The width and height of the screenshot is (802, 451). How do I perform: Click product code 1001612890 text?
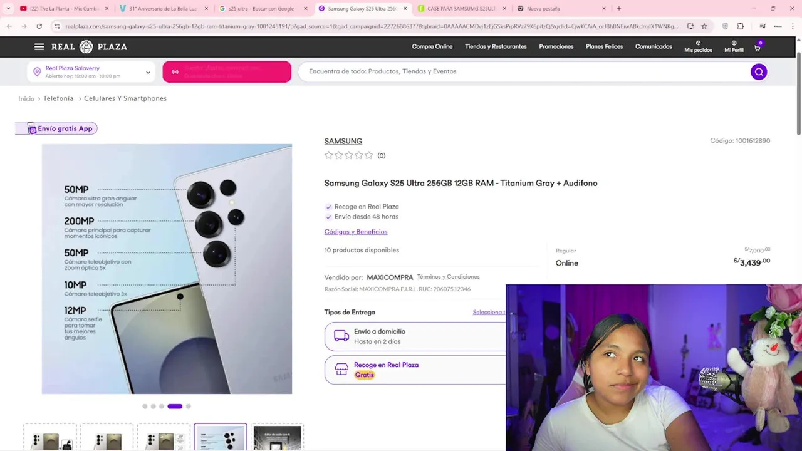click(740, 141)
